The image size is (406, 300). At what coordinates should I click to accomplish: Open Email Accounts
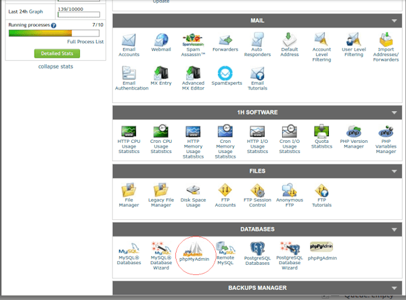(129, 45)
